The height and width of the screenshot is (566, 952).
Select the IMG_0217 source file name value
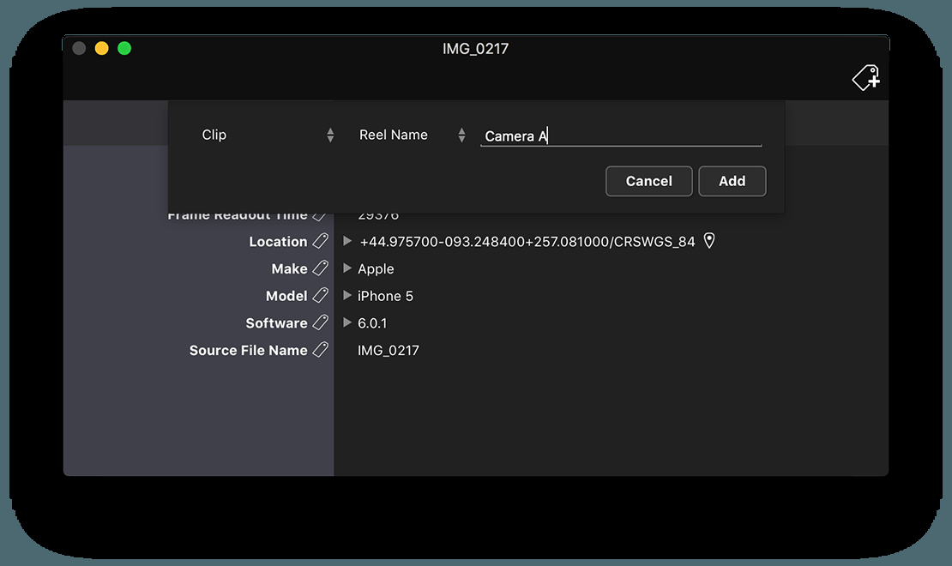tap(388, 350)
